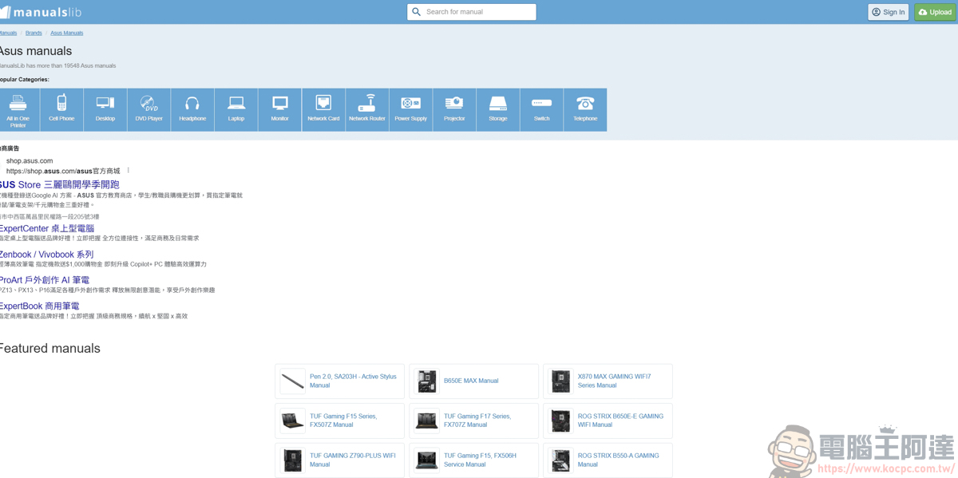
Task: Open the Desktop category
Action: pyautogui.click(x=105, y=110)
